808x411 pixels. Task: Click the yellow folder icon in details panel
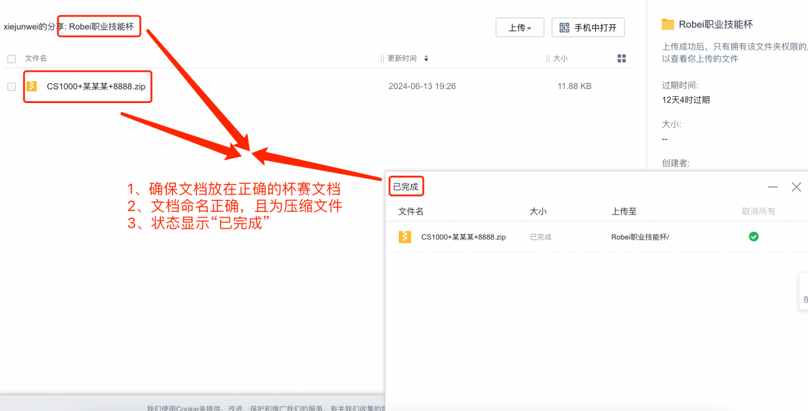click(x=668, y=24)
